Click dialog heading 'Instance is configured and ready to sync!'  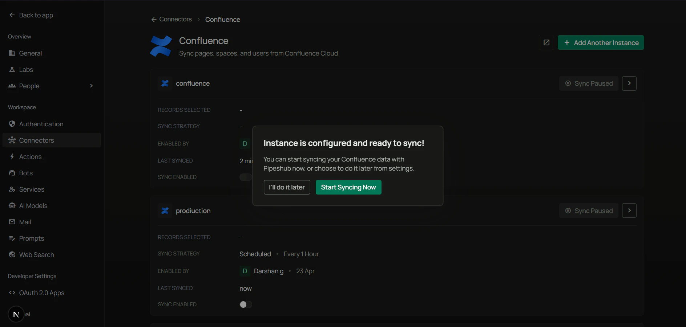344,143
